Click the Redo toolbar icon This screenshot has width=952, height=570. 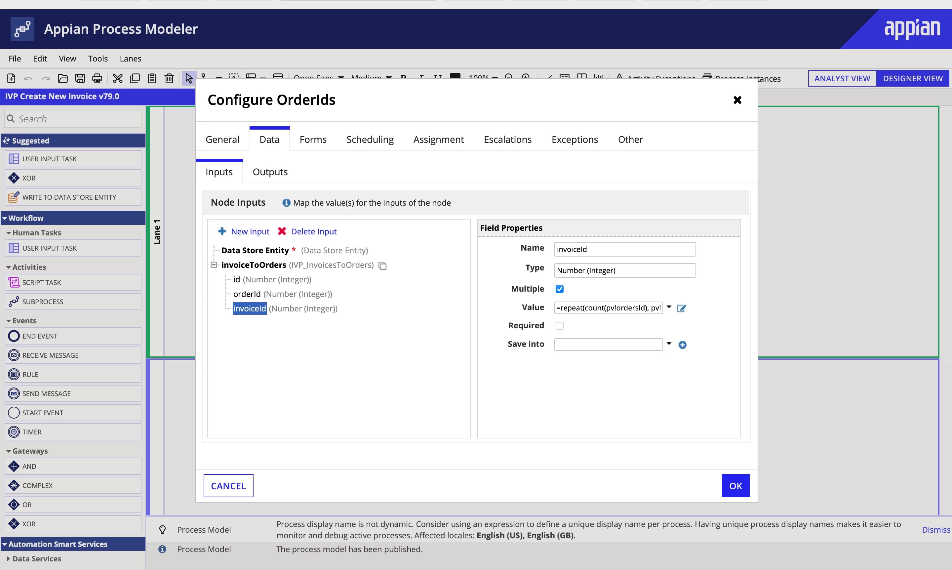(46, 78)
